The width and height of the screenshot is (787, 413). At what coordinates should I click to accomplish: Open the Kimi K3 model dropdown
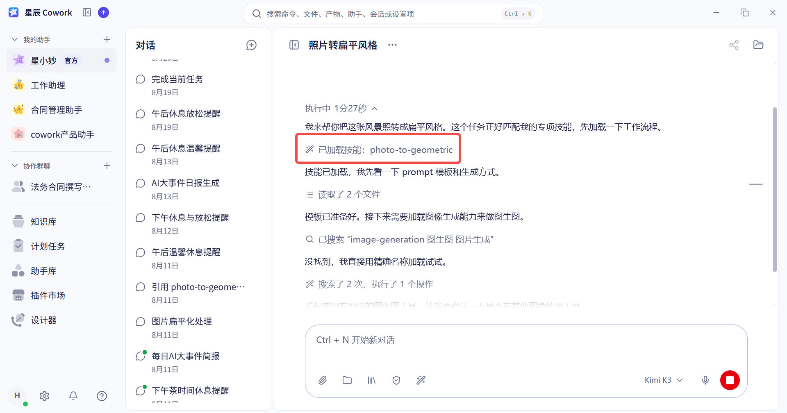664,380
